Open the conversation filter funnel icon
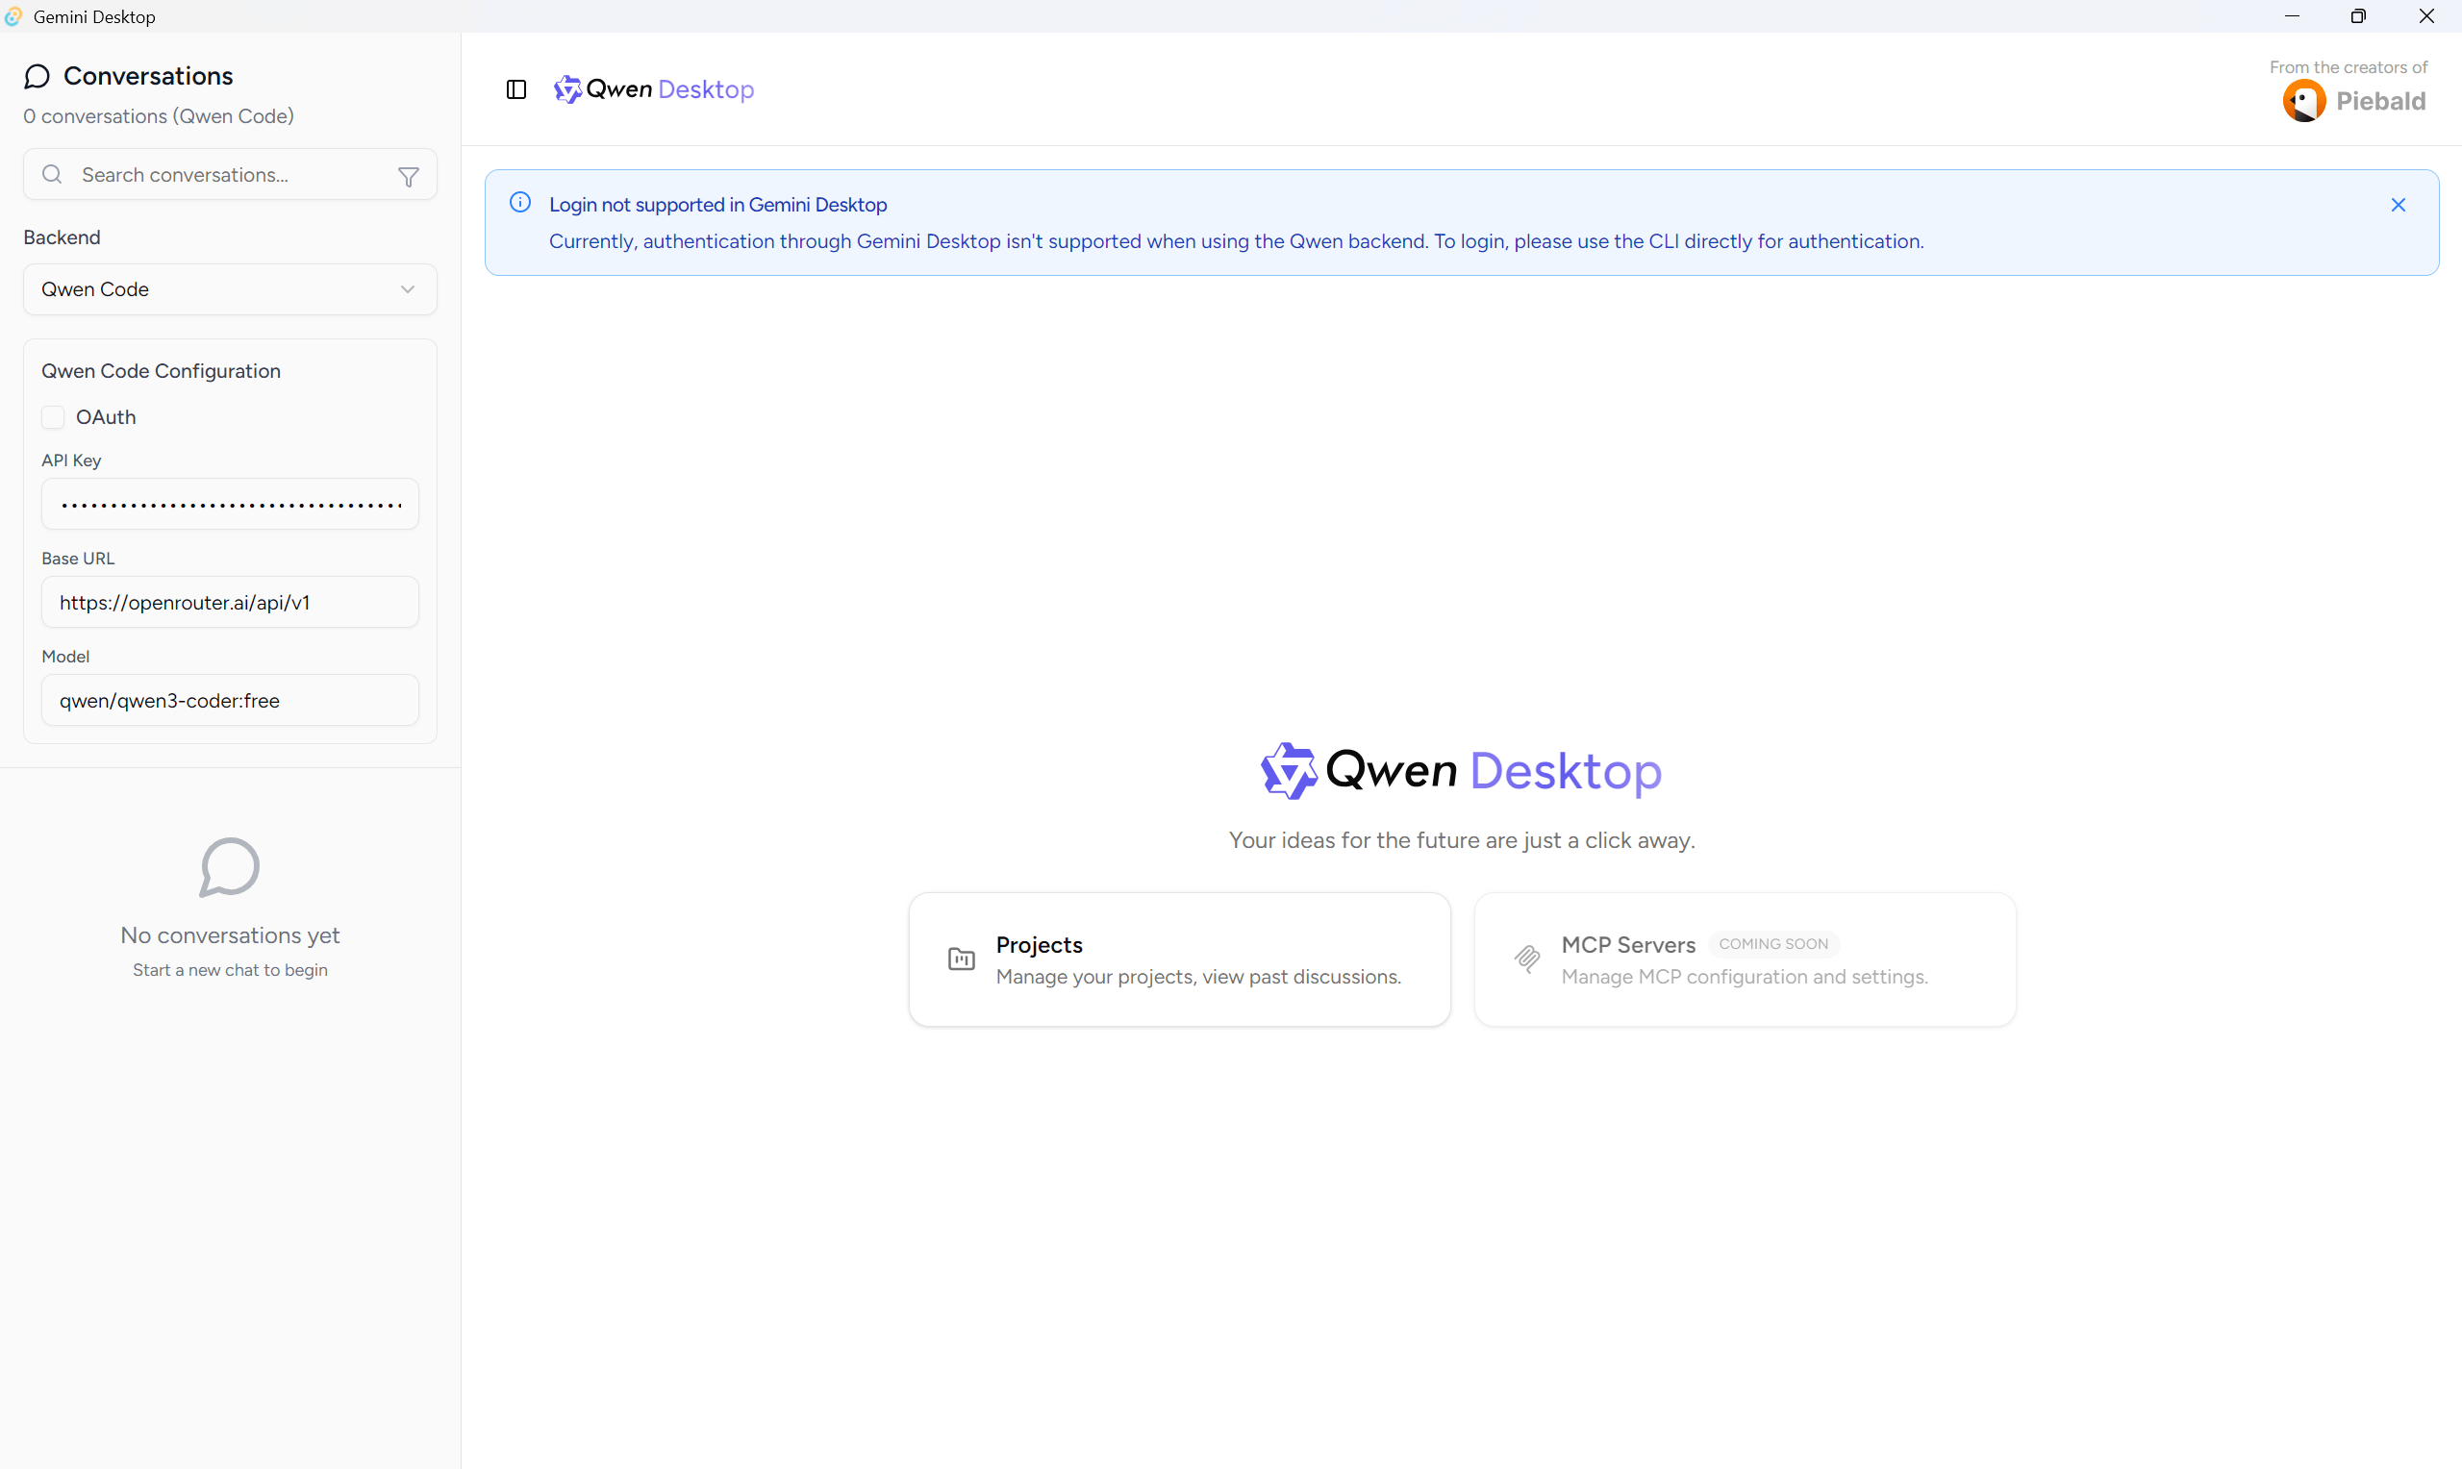2462x1469 pixels. (x=408, y=176)
